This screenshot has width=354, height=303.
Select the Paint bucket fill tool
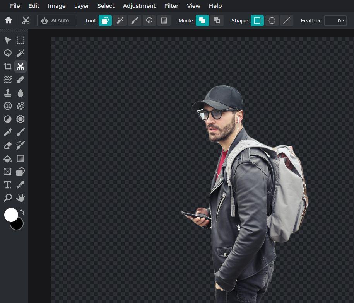(7, 158)
